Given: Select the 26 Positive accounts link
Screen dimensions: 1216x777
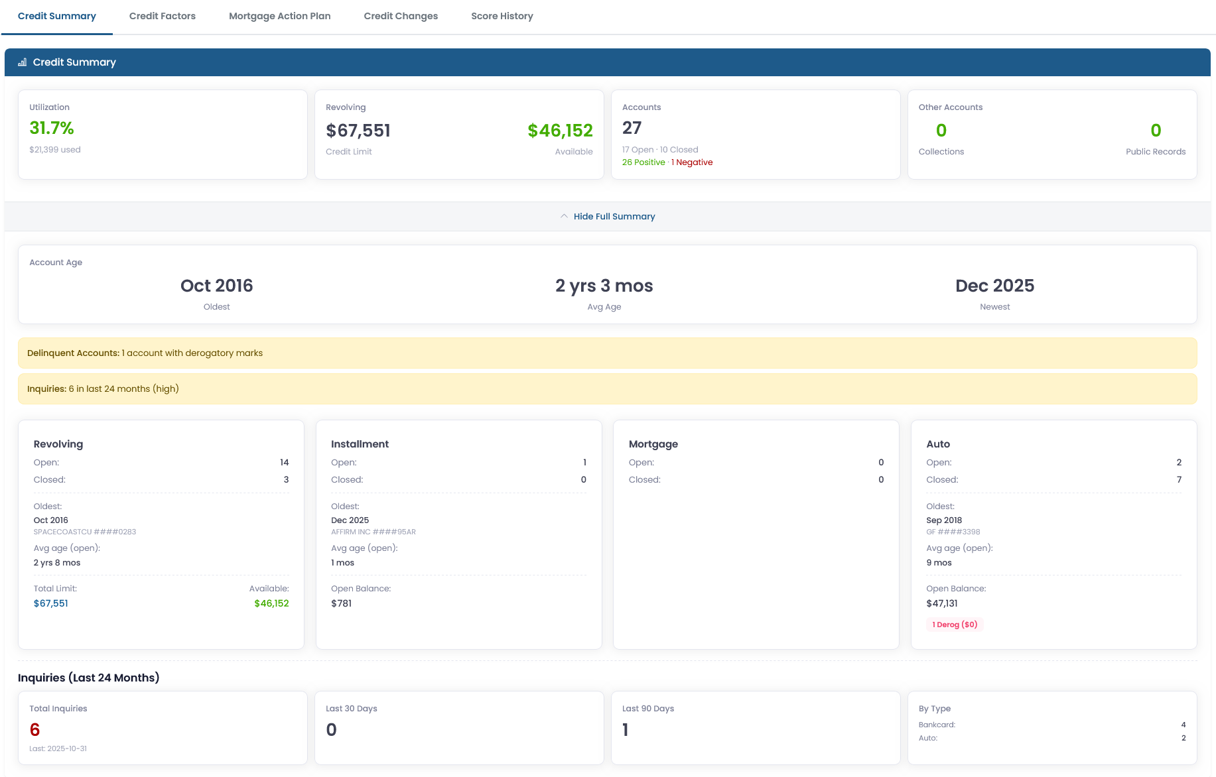Looking at the screenshot, I should click(643, 162).
